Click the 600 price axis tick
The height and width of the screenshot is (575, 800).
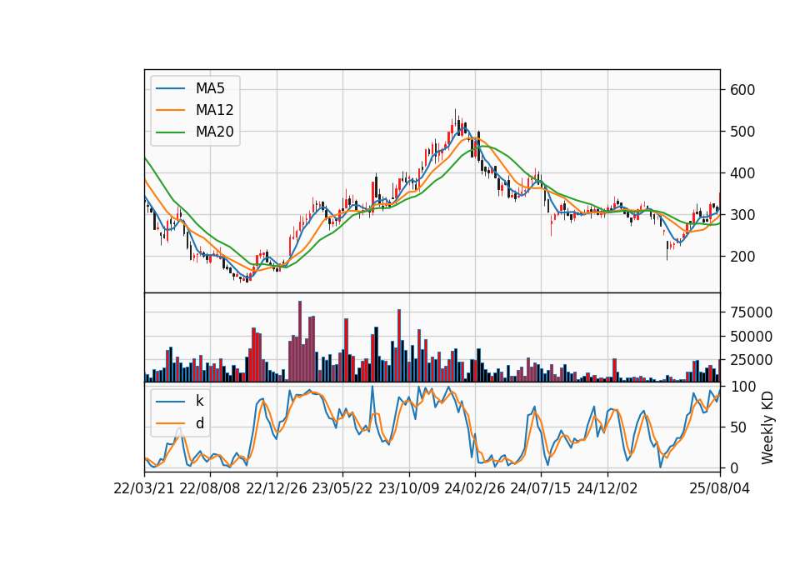(x=742, y=90)
